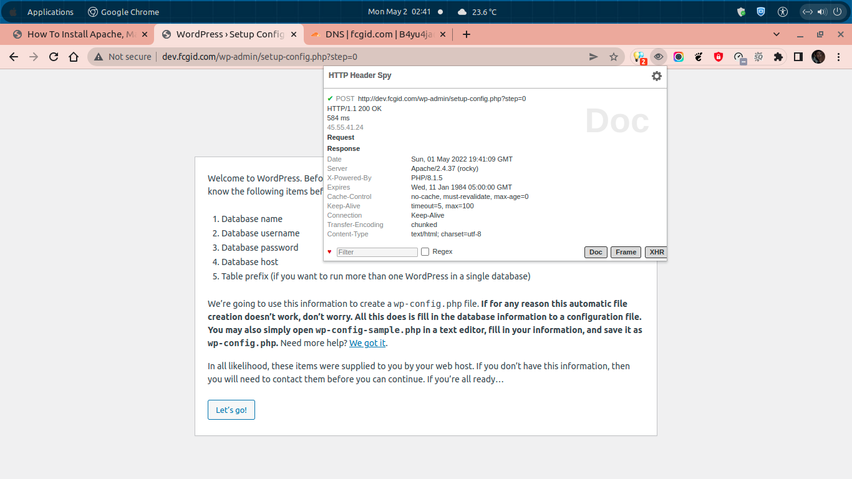The height and width of the screenshot is (479, 852).
Task: Open the Extensions puzzle piece menu
Action: click(x=778, y=57)
